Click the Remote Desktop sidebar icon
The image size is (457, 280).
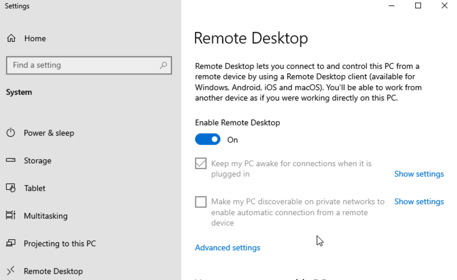click(11, 271)
